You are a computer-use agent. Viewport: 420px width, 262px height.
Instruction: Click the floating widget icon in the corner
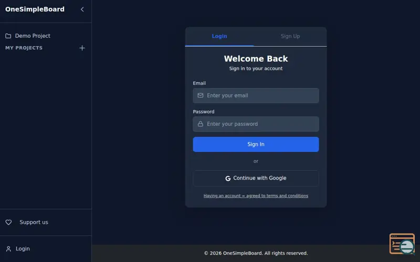402,244
